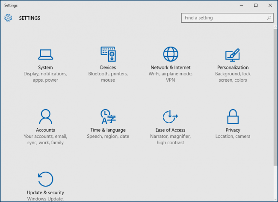Open the Ease of Access icon
This screenshot has width=278, height=202.
[170, 116]
